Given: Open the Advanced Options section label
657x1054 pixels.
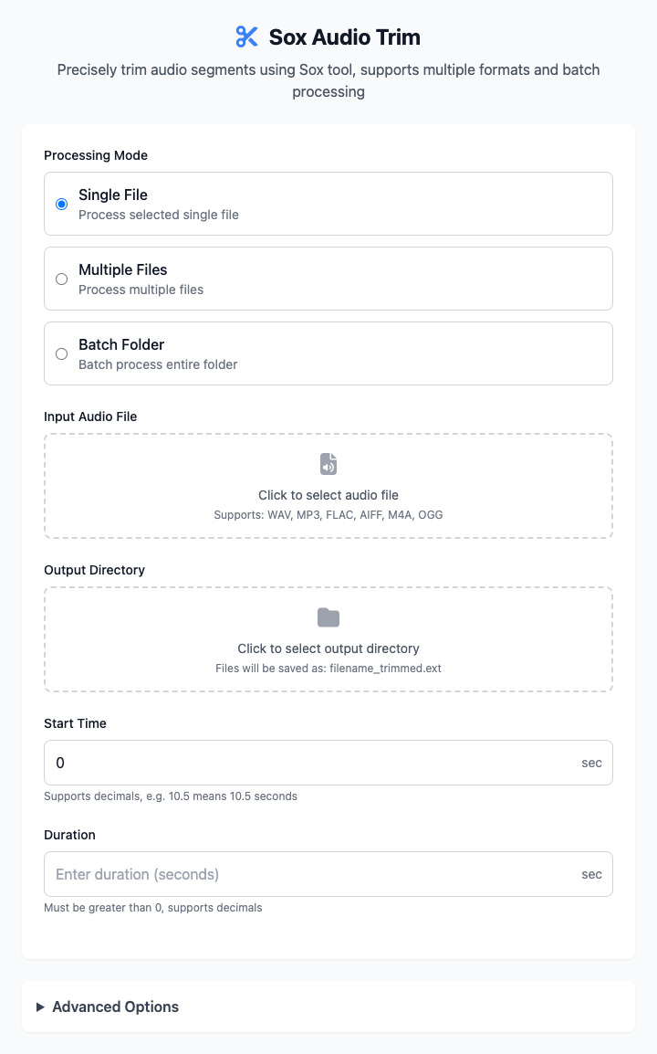Looking at the screenshot, I should [x=116, y=1007].
